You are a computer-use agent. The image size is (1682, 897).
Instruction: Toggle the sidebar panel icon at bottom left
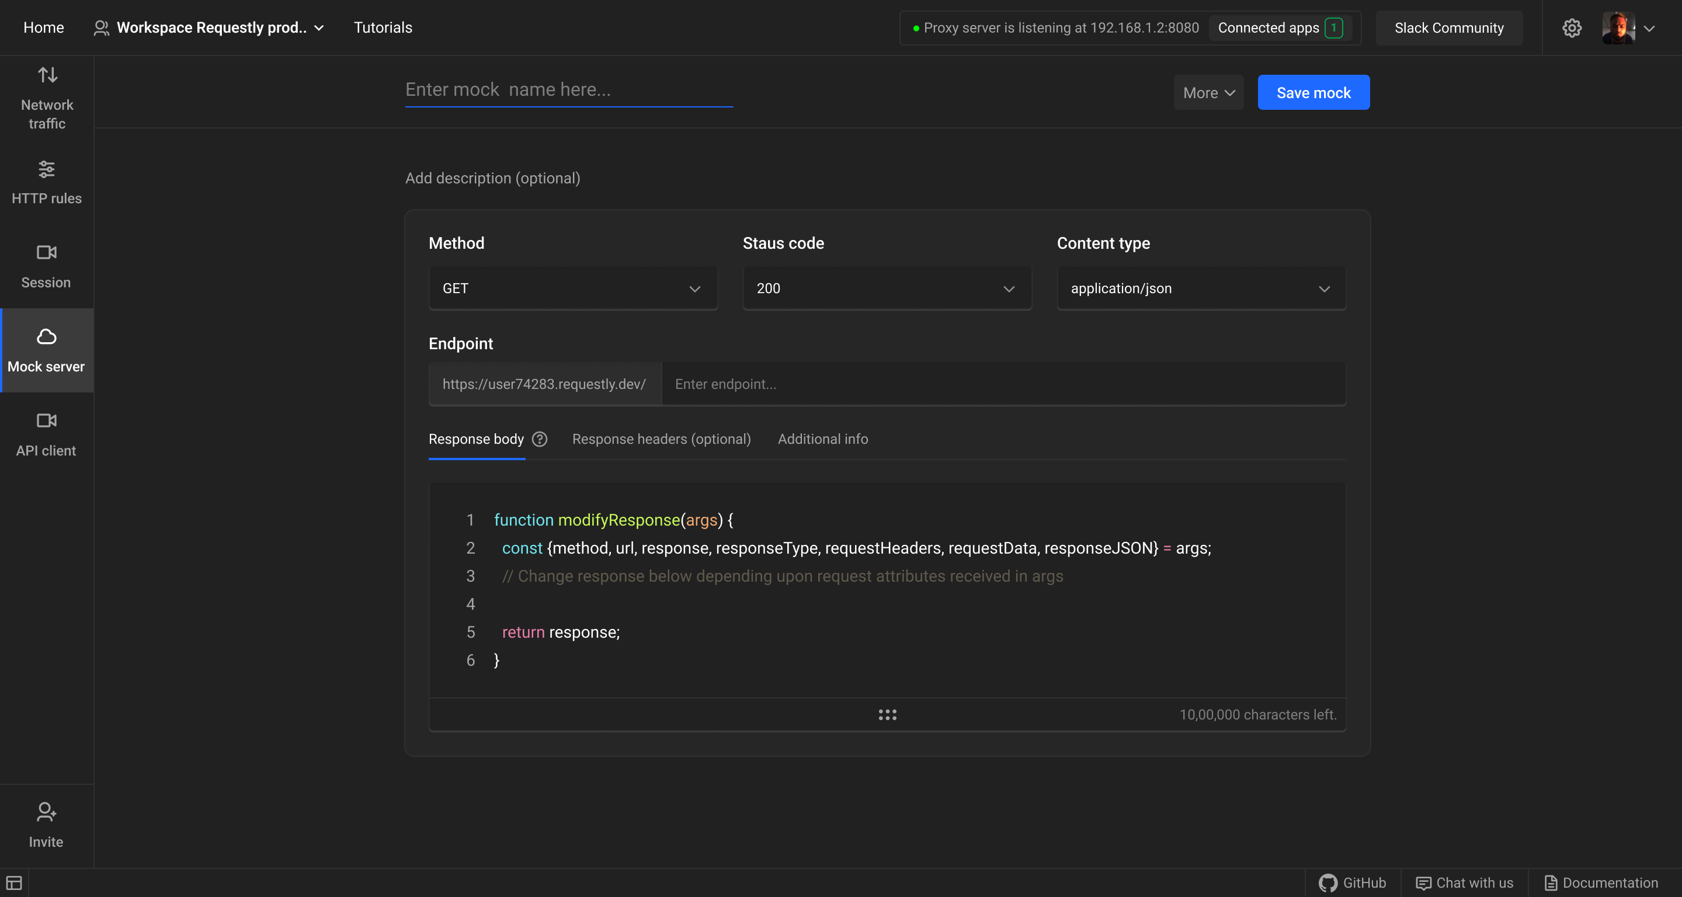pos(15,882)
